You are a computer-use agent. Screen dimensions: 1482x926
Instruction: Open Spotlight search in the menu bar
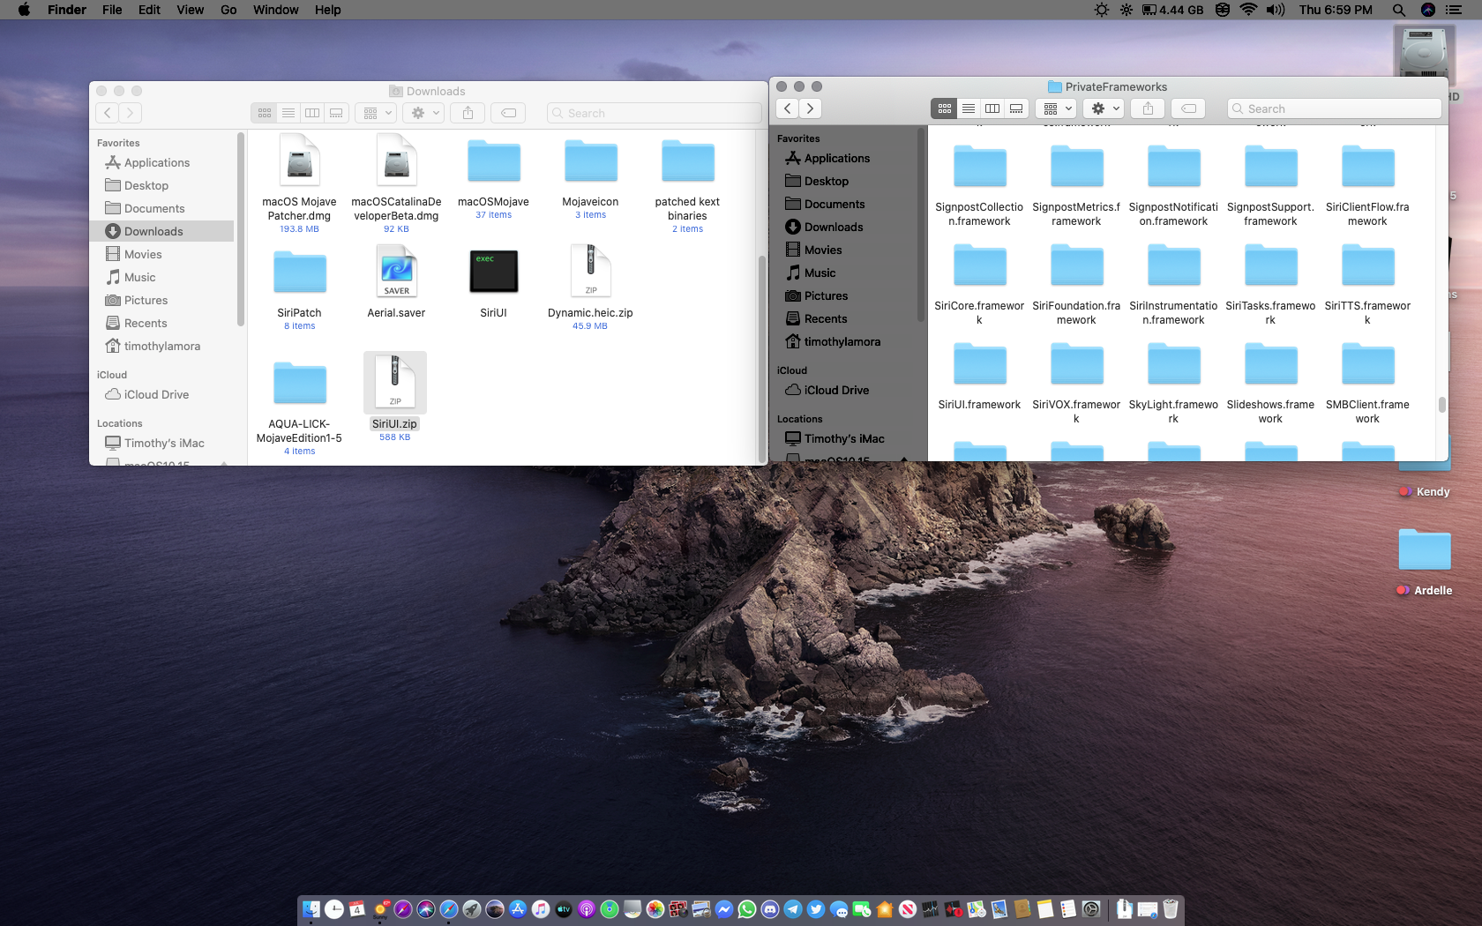click(1399, 10)
